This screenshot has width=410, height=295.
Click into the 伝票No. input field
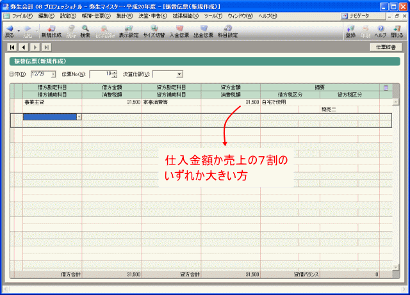click(x=101, y=74)
